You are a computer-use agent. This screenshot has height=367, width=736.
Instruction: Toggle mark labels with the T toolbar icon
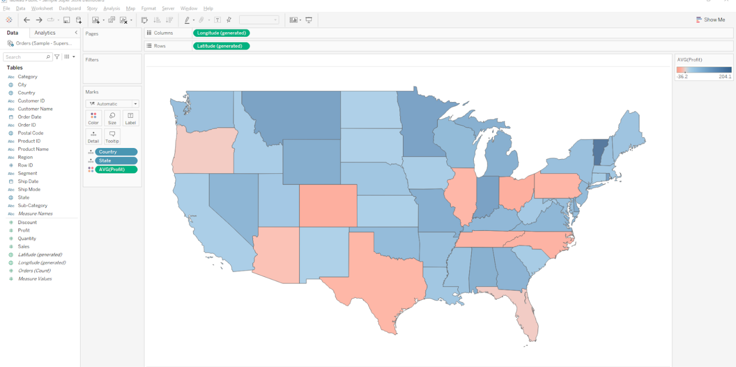(217, 20)
